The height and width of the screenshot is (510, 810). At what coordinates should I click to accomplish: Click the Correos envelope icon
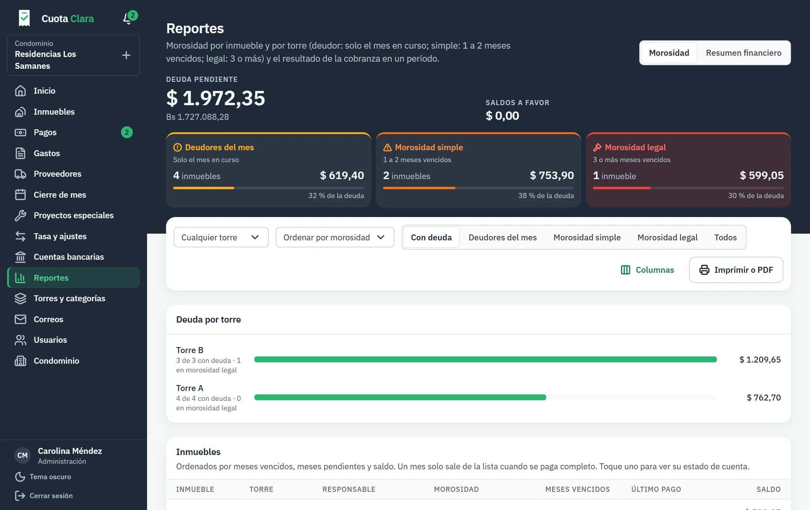coord(21,319)
